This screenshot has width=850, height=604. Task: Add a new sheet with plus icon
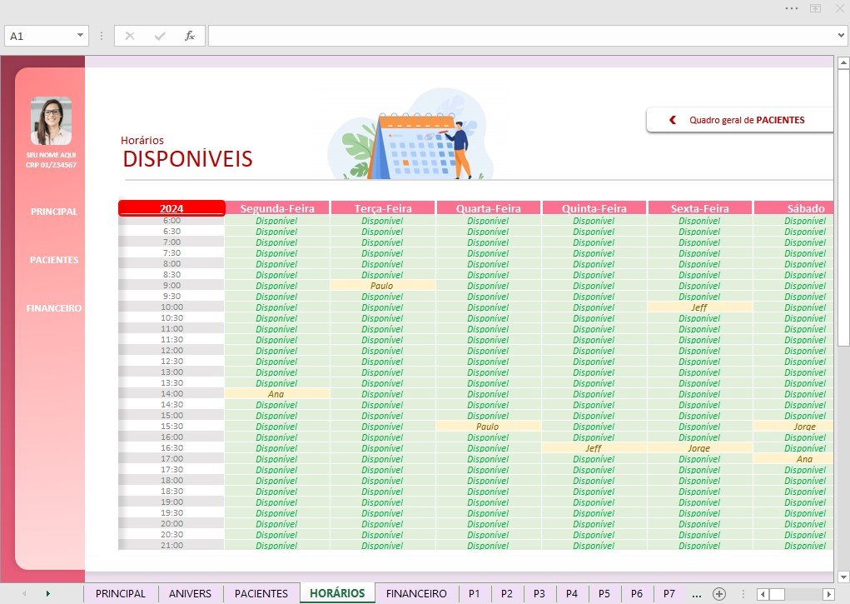point(719,594)
